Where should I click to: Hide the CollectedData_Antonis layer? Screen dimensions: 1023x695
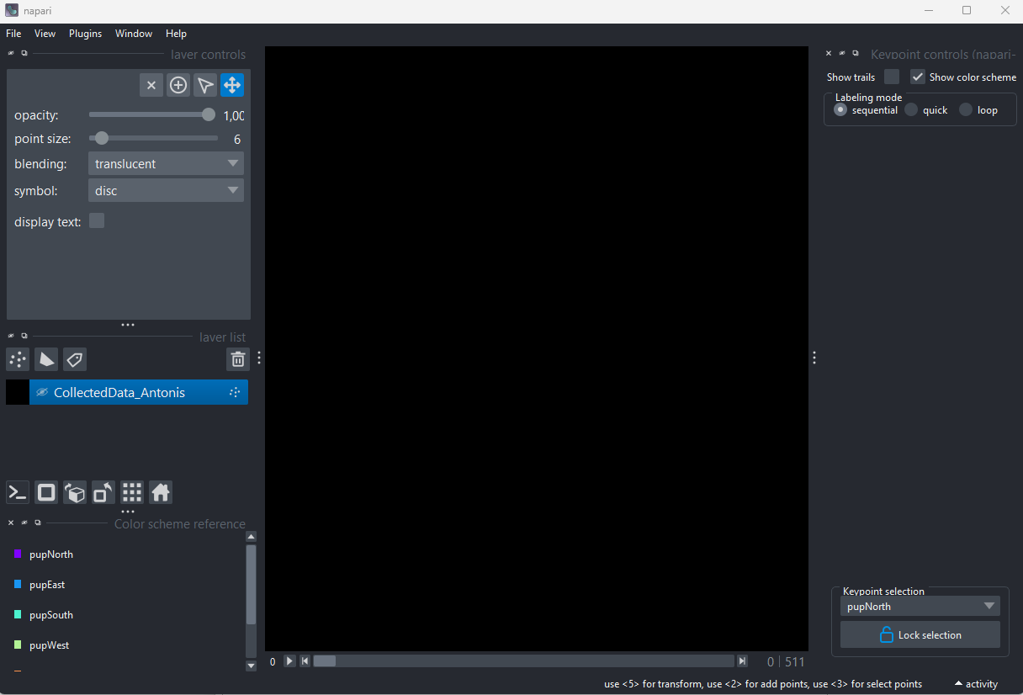[42, 392]
